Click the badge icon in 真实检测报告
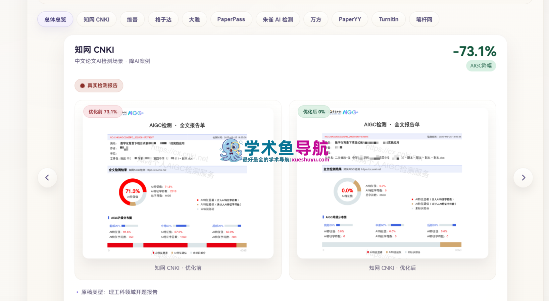Screen dimensions: 549x301 click(82, 86)
